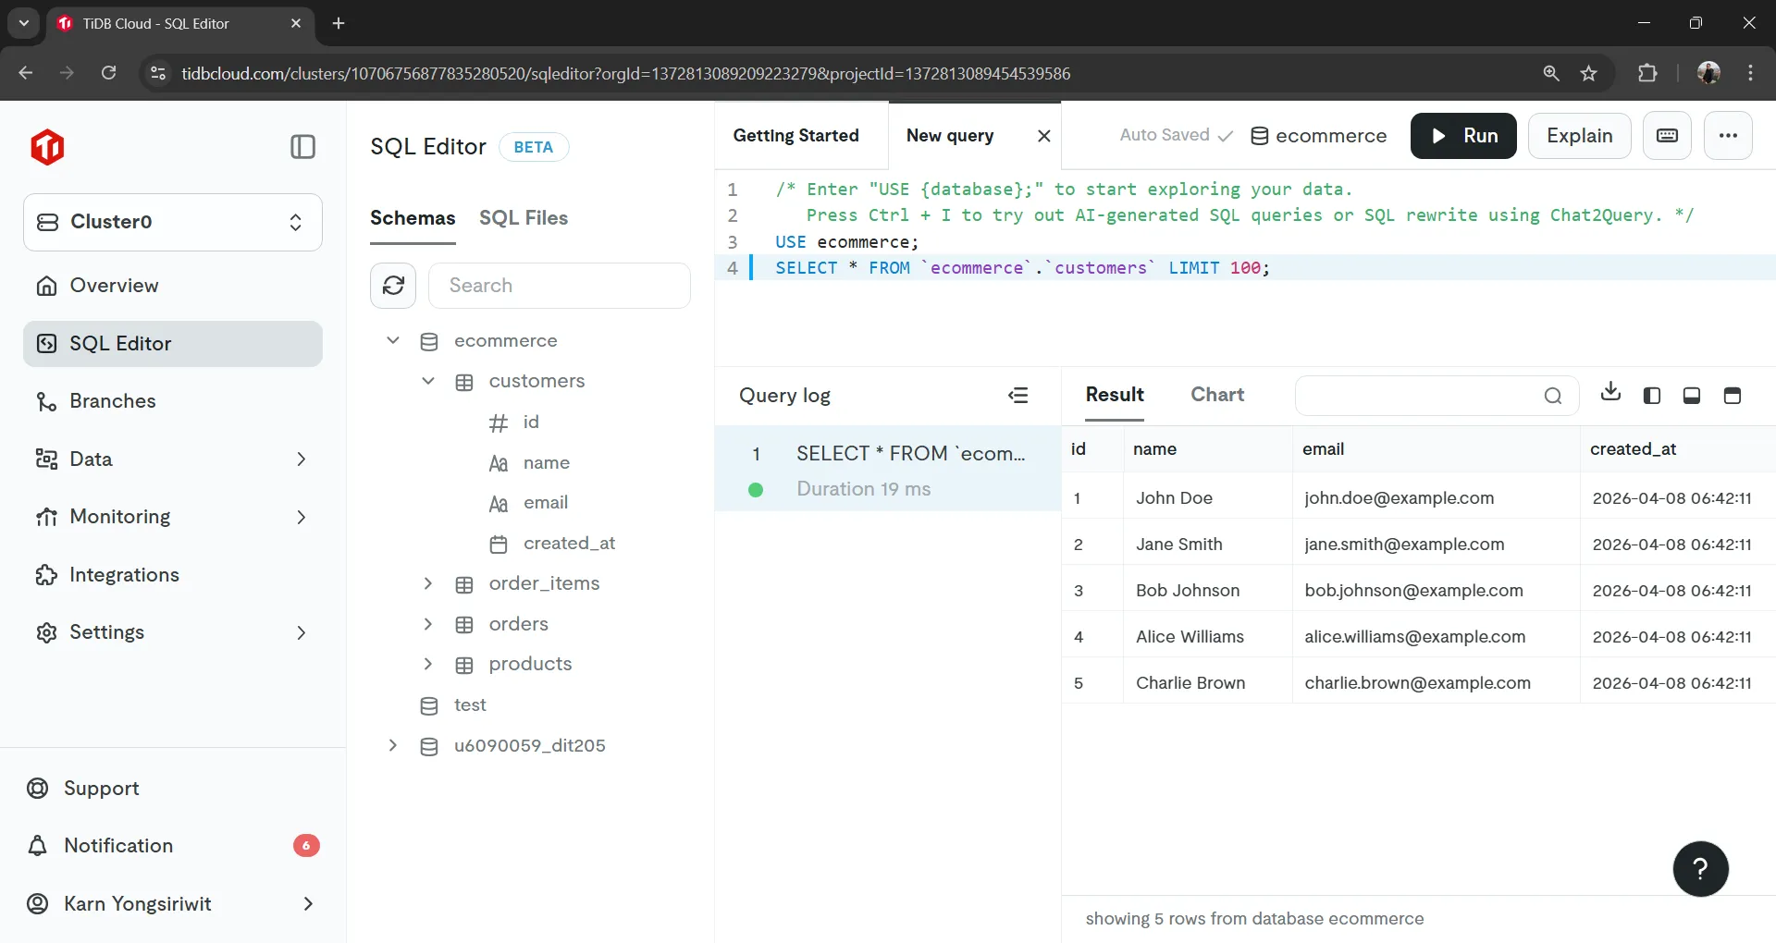Viewport: 1776px width, 943px height.
Task: Open the more options menu next to Run
Action: [x=1728, y=135]
